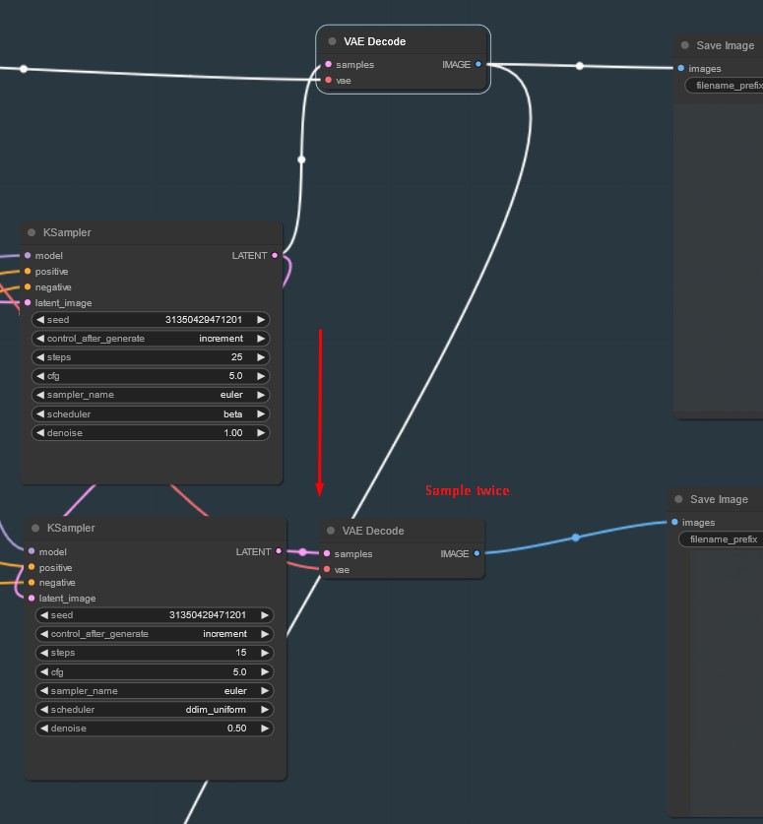Viewport: 763px width, 824px height.
Task: Increase steps from 25 in upper KSampler
Action: pyautogui.click(x=261, y=357)
